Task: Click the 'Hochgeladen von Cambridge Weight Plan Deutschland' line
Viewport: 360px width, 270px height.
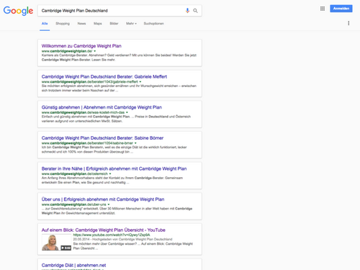Action: (x=132, y=239)
